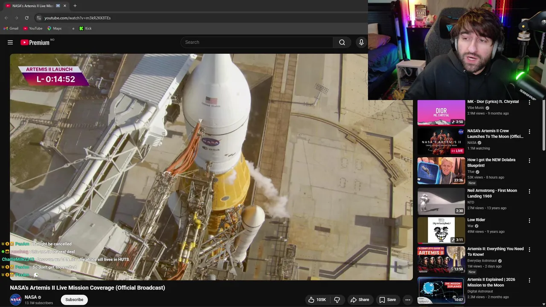Click the browser address bar URL
Screen dimensions: 546x307
tap(77, 18)
